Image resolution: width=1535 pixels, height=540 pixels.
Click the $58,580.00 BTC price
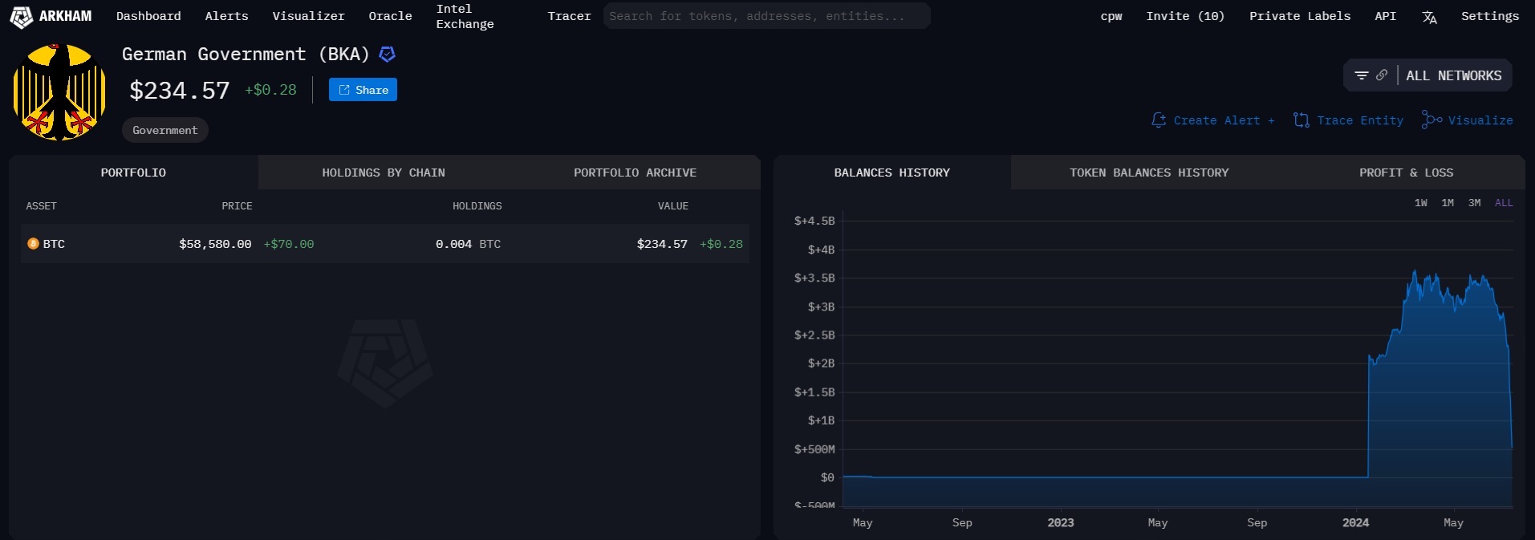coord(215,244)
